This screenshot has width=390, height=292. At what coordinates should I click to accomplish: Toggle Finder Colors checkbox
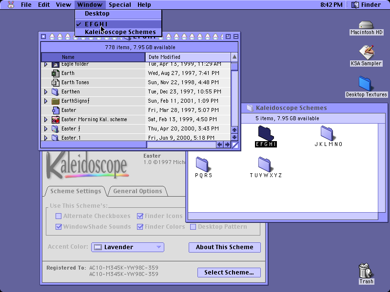point(140,227)
